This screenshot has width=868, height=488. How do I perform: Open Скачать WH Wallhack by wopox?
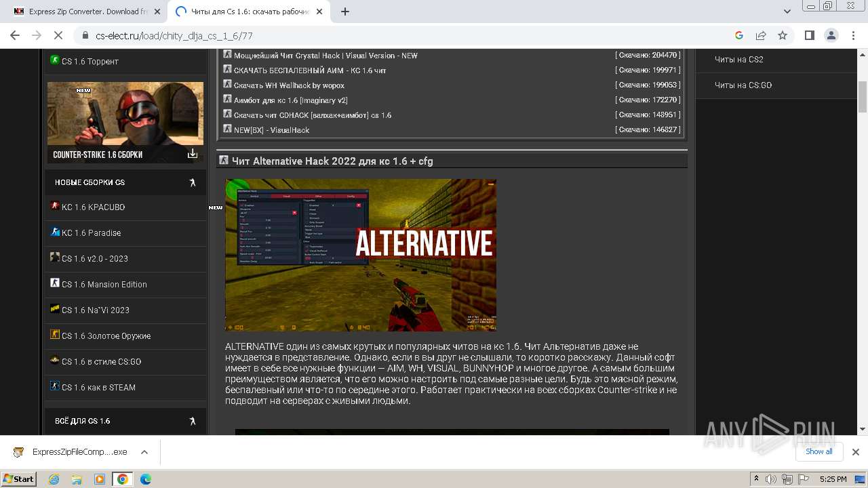[289, 85]
